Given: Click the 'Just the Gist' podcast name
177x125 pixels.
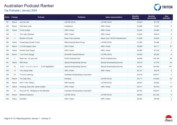Looking at the screenshot, I should click(x=24, y=22).
